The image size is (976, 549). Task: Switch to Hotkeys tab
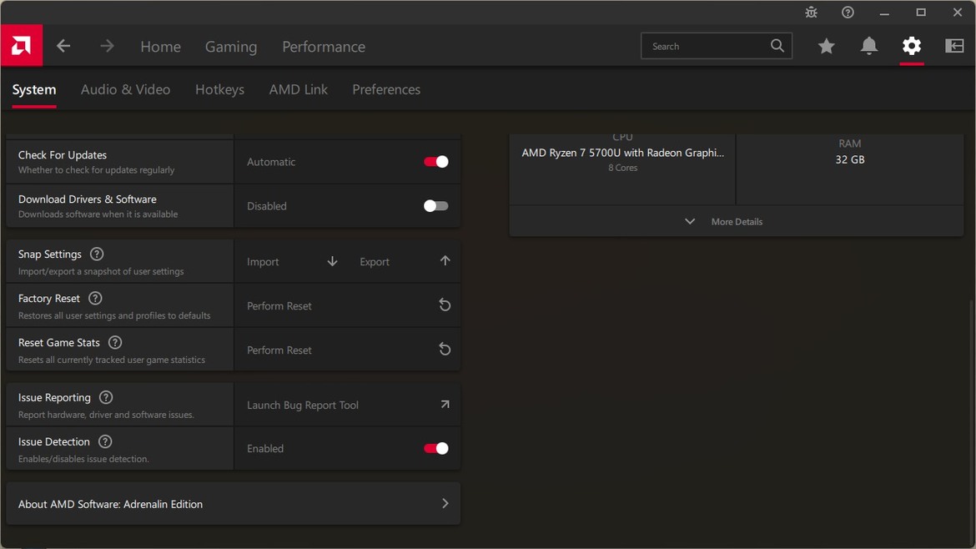click(219, 89)
